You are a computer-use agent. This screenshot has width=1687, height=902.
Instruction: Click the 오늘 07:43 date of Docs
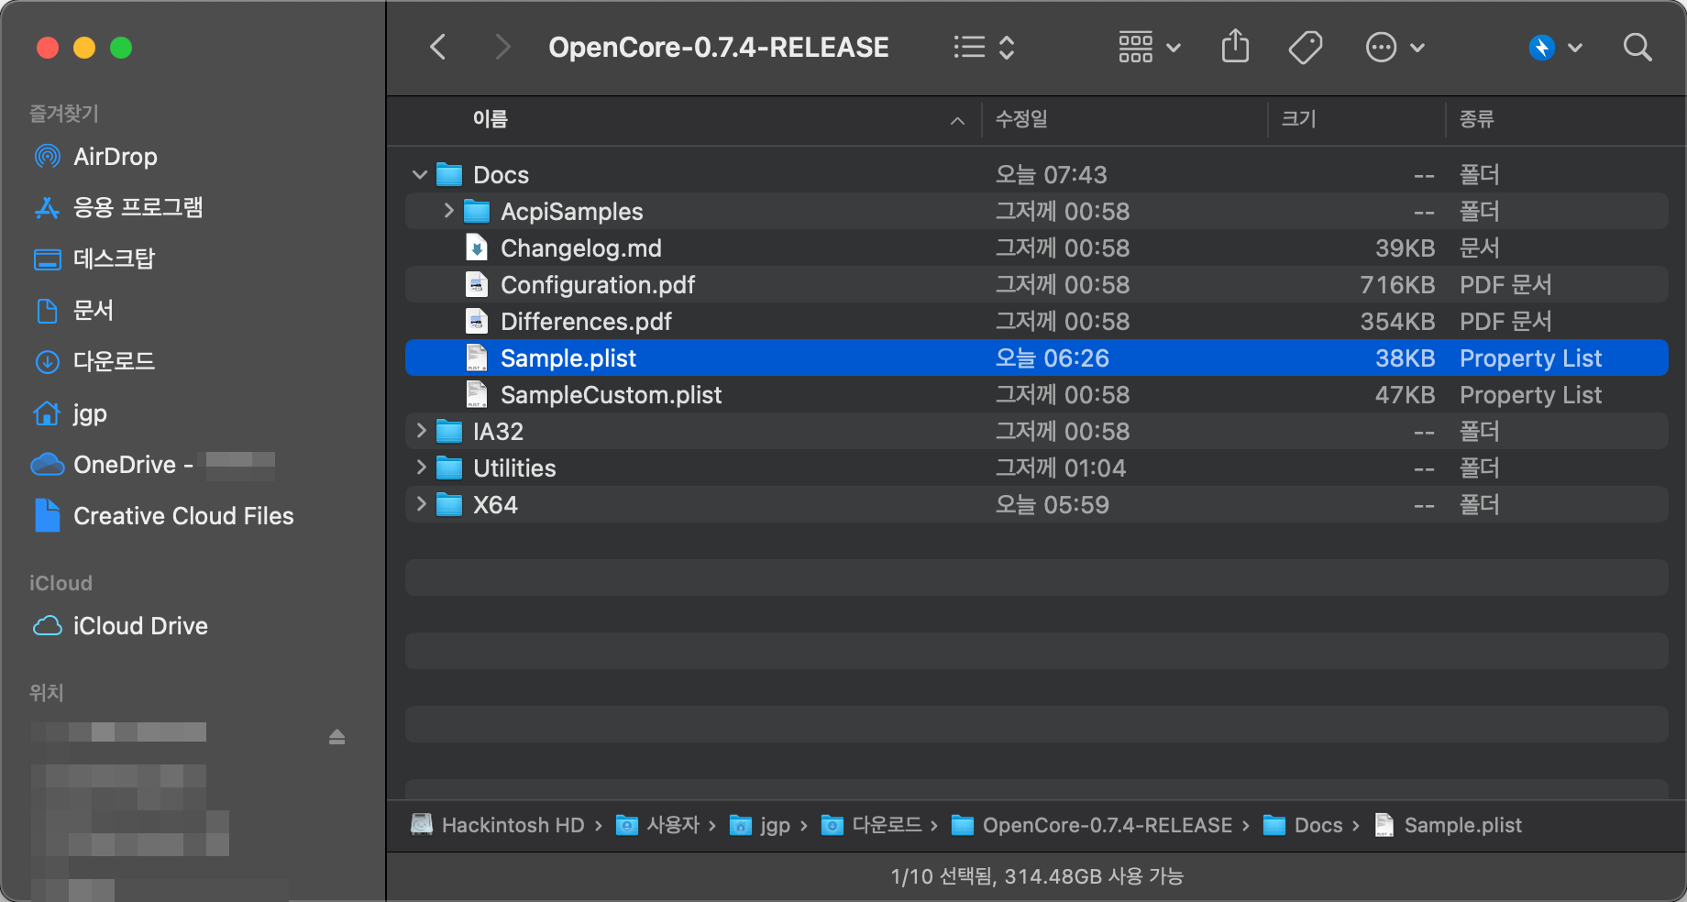(1052, 174)
